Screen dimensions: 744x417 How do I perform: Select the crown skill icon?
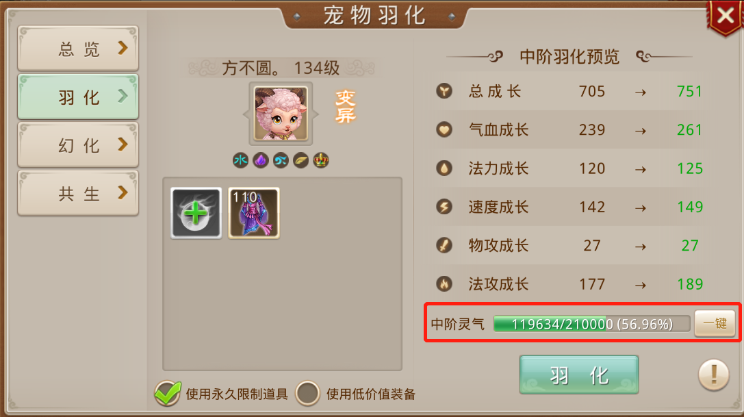(x=321, y=160)
